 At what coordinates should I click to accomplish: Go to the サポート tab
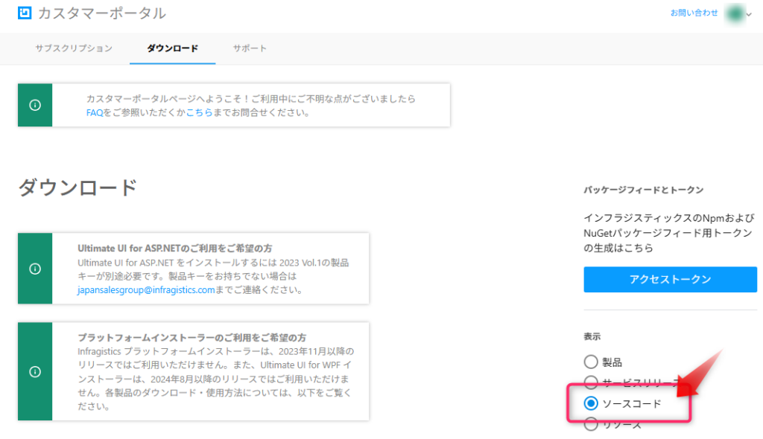[x=250, y=48]
